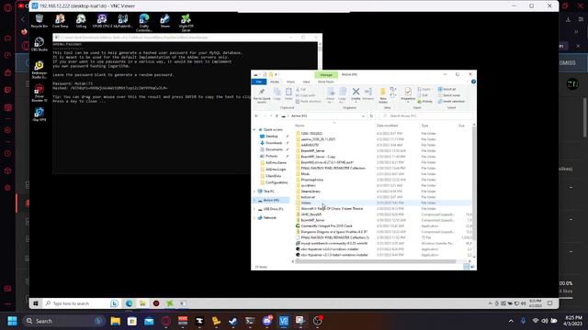Click the Back arrow in File Explorer
This screenshot has width=588, height=330.
[256, 116]
